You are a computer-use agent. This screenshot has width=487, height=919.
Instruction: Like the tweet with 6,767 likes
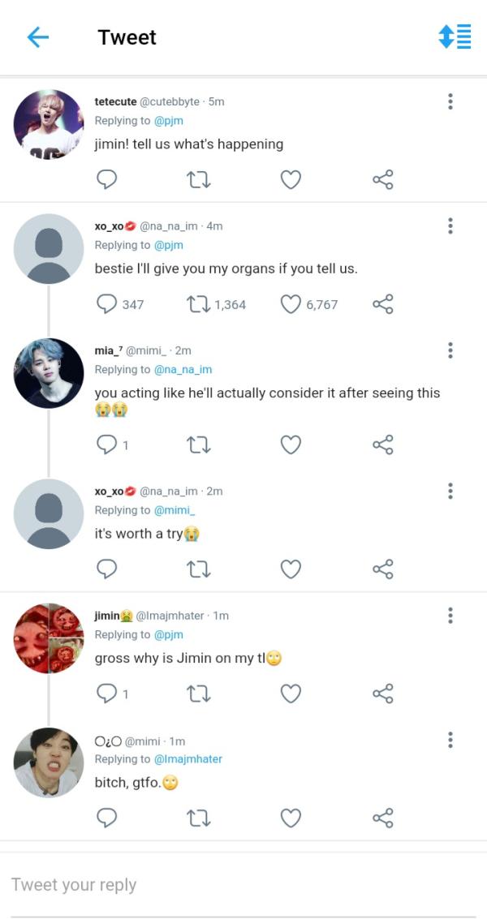291,304
